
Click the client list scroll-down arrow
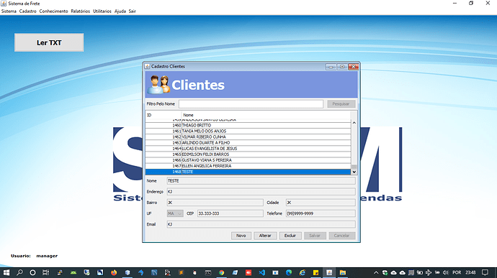(354, 172)
